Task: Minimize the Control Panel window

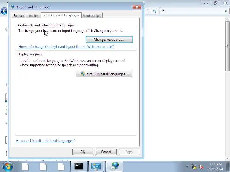Action: (206, 3)
